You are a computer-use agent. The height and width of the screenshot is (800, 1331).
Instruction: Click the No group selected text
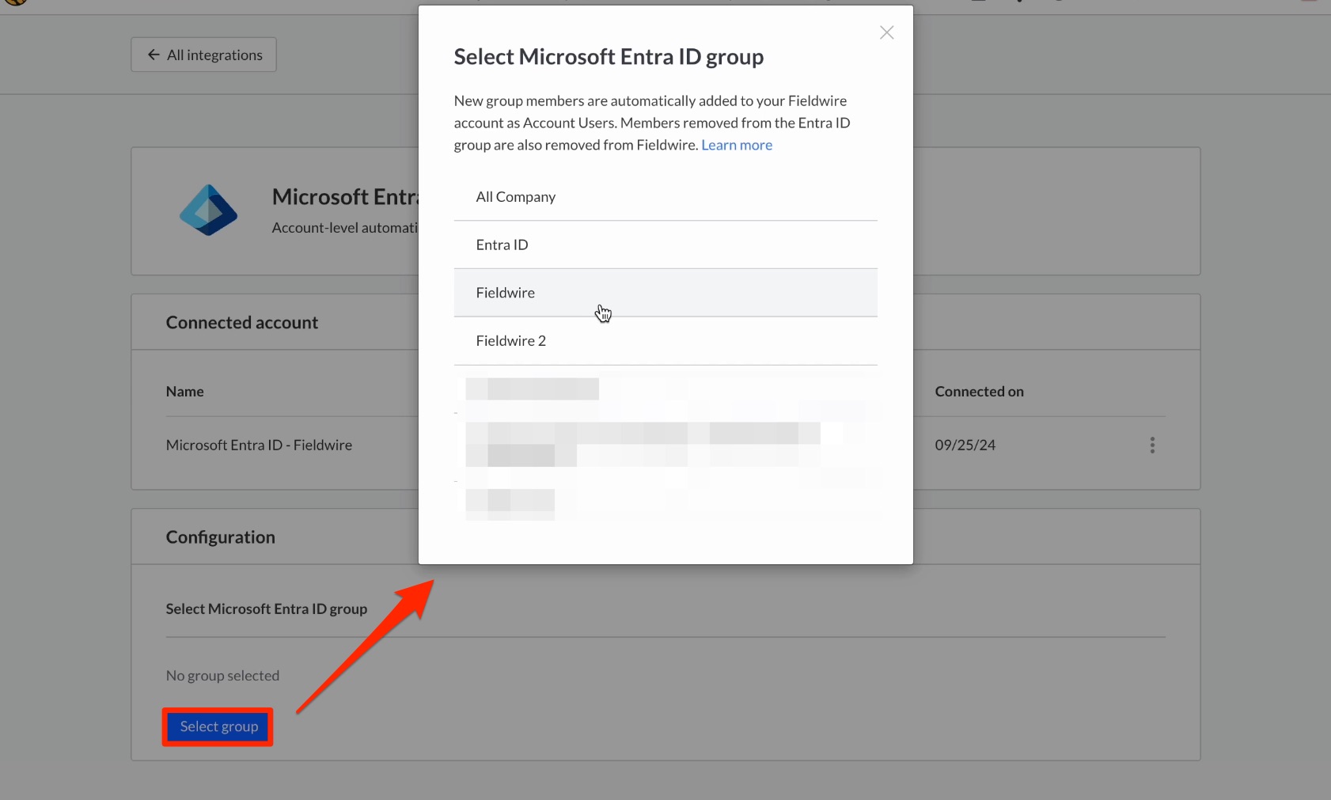tap(222, 676)
